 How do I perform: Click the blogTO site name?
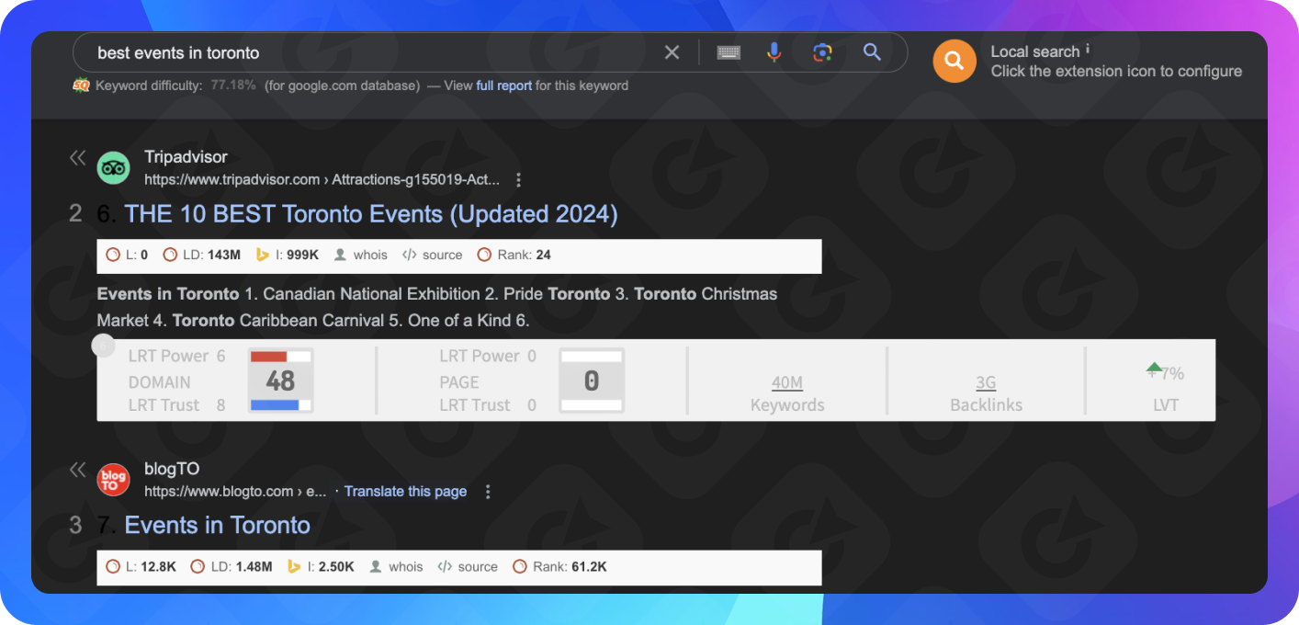tap(172, 470)
